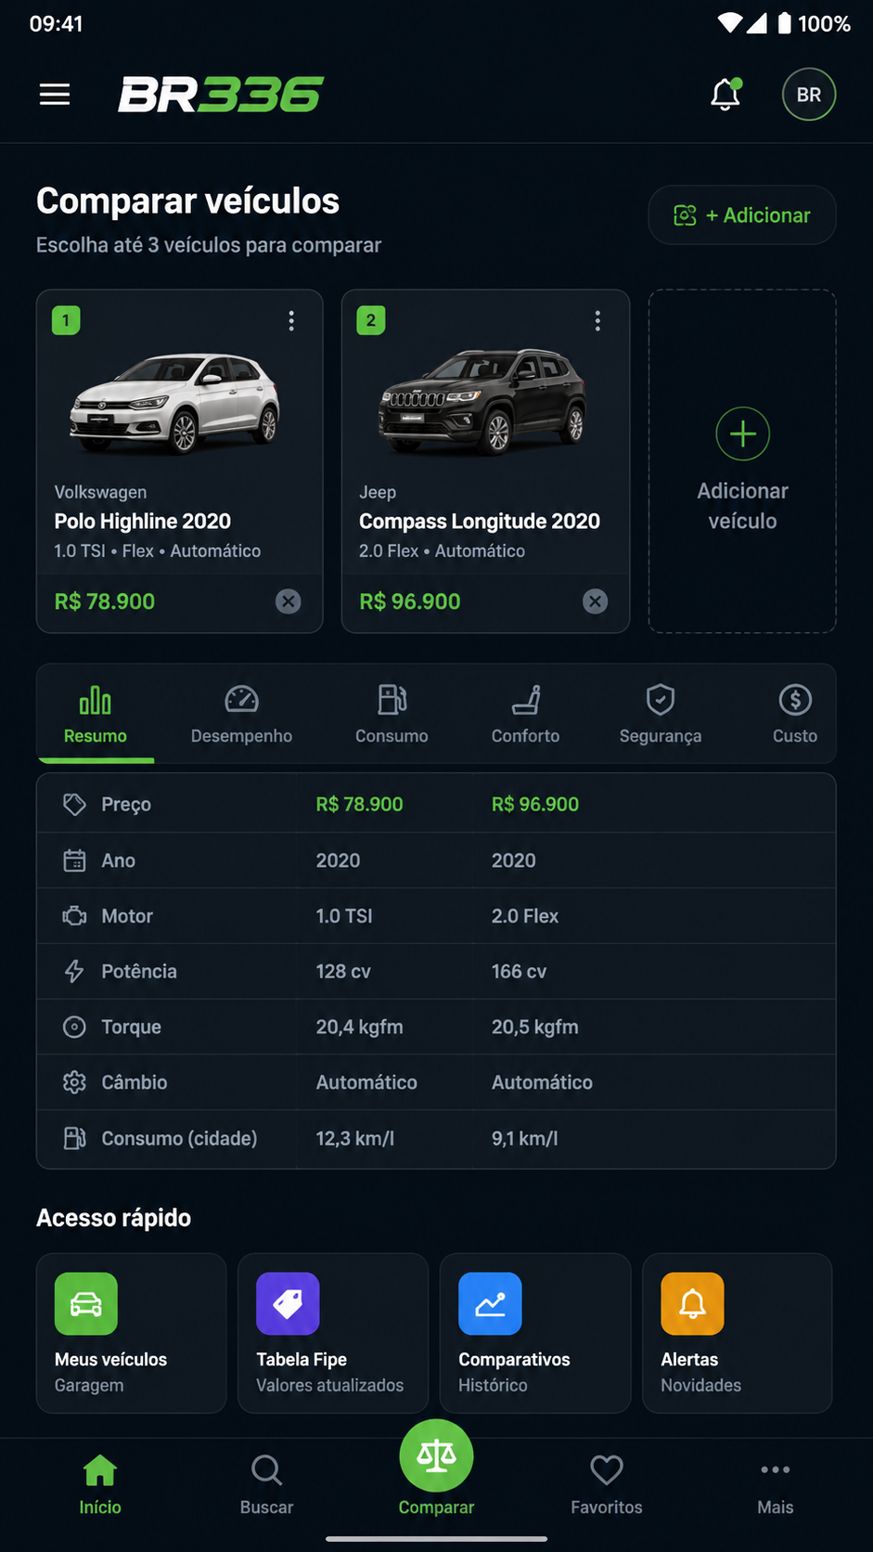873x1552 pixels.
Task: Remove Polo Highline from comparison
Action: coord(289,601)
